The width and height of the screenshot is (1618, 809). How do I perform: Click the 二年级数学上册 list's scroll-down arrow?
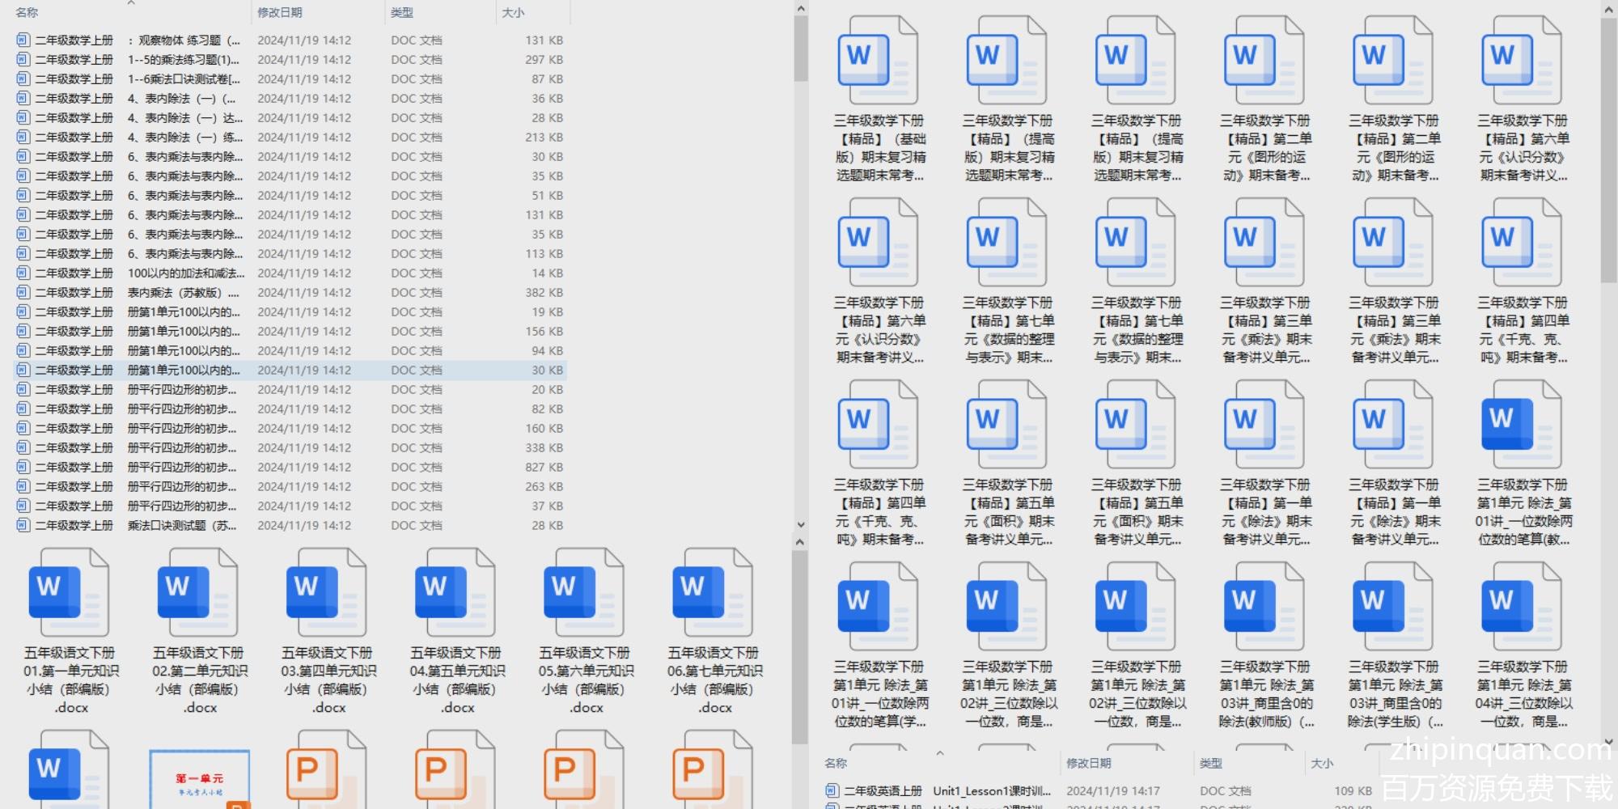click(x=800, y=524)
